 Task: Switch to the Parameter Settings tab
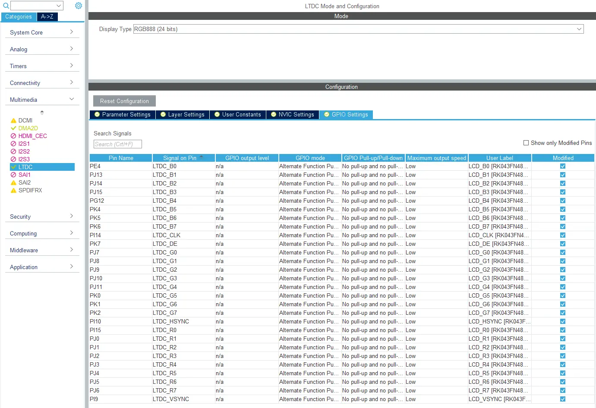point(123,115)
